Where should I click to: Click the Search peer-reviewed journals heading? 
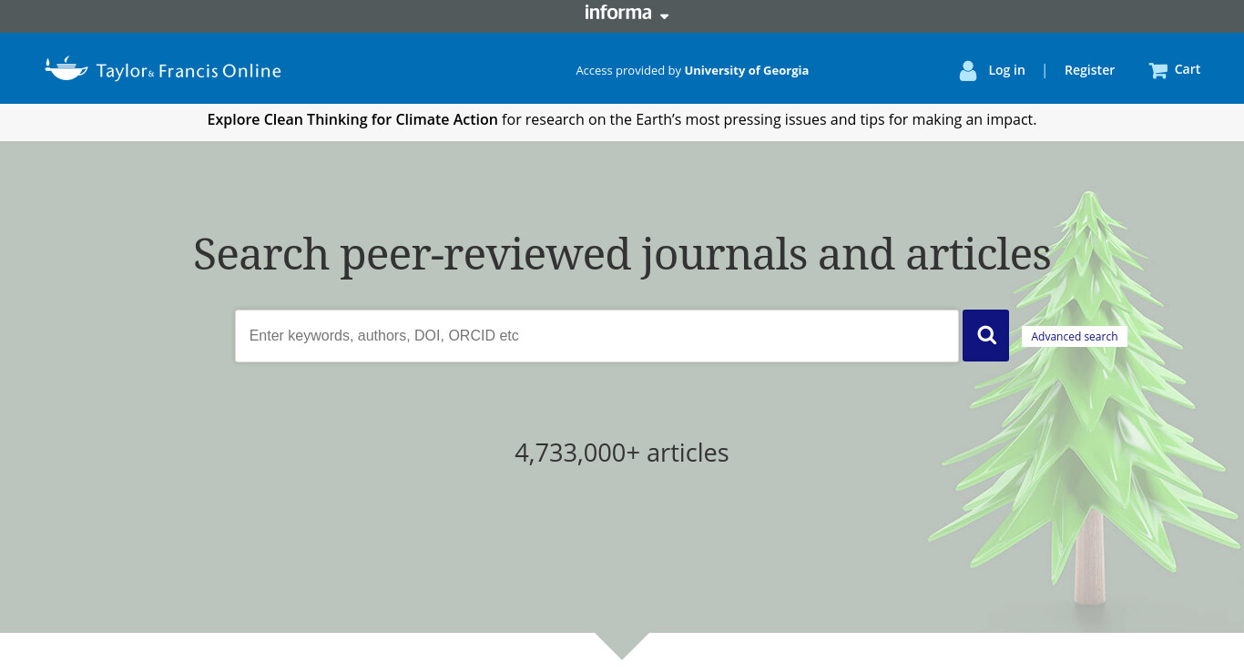click(x=622, y=254)
